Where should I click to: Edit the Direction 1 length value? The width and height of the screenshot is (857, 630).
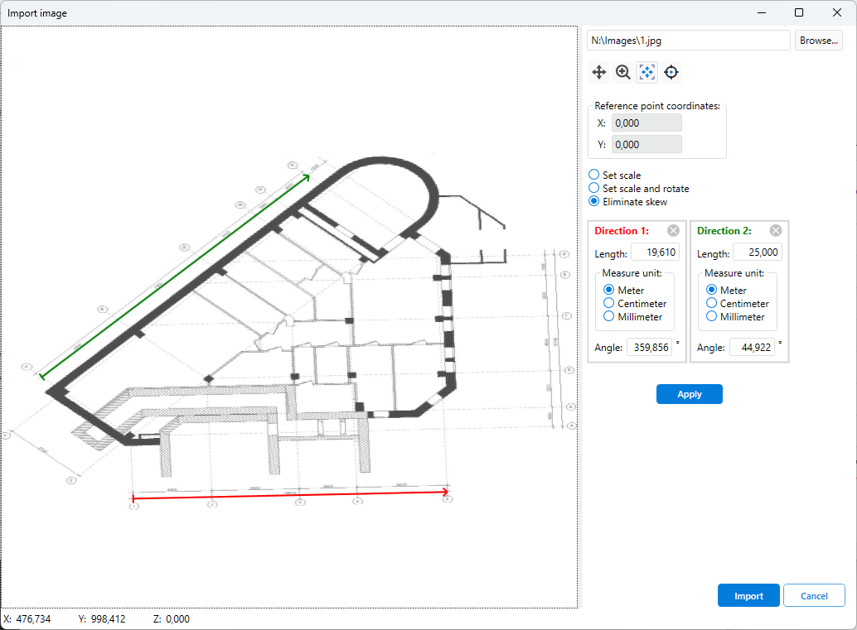tap(655, 252)
